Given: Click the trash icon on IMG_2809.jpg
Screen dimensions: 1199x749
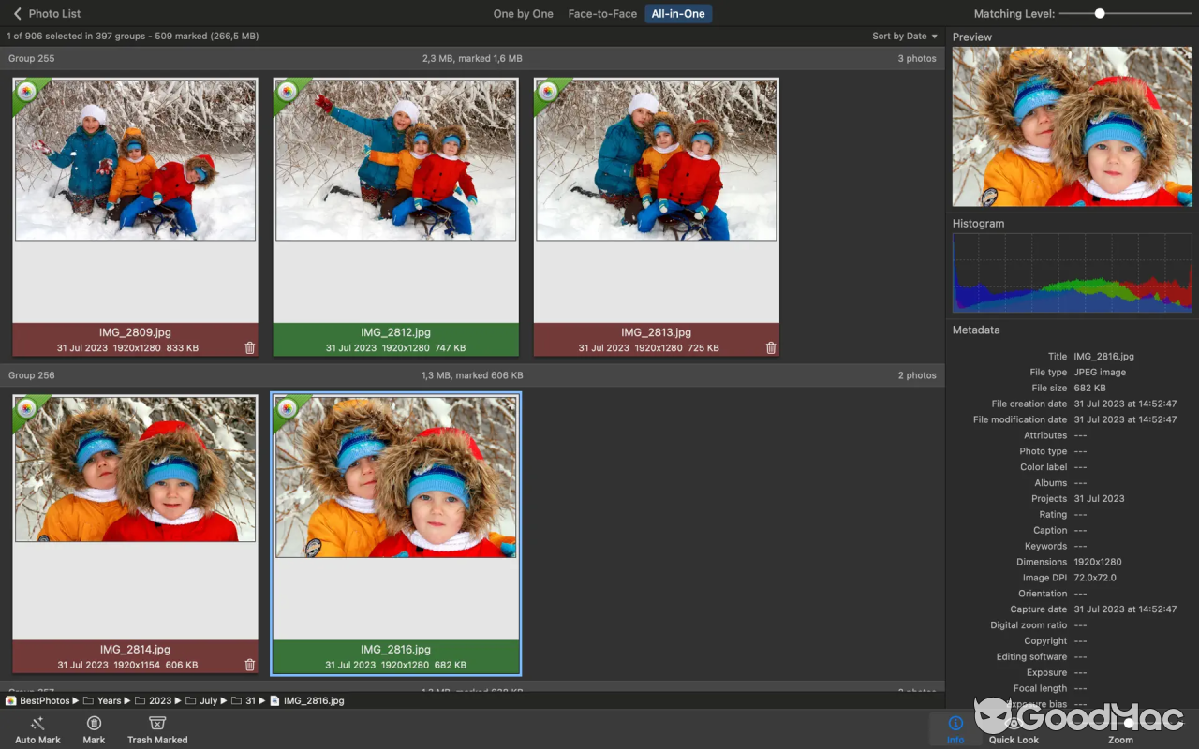Looking at the screenshot, I should 249,347.
